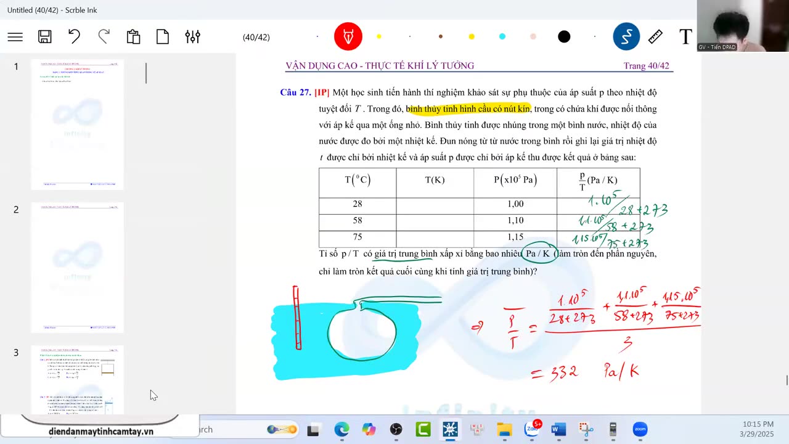This screenshot has height=444, width=789.
Task: Open page 1 thumbnail
Action: pyautogui.click(x=77, y=125)
